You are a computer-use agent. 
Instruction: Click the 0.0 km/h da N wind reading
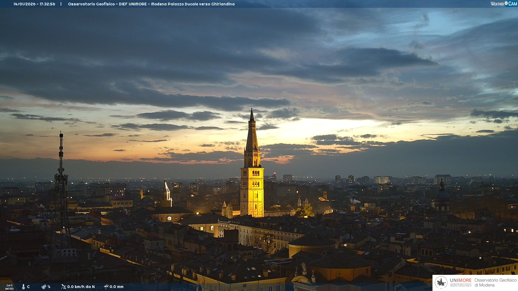[x=81, y=287]
